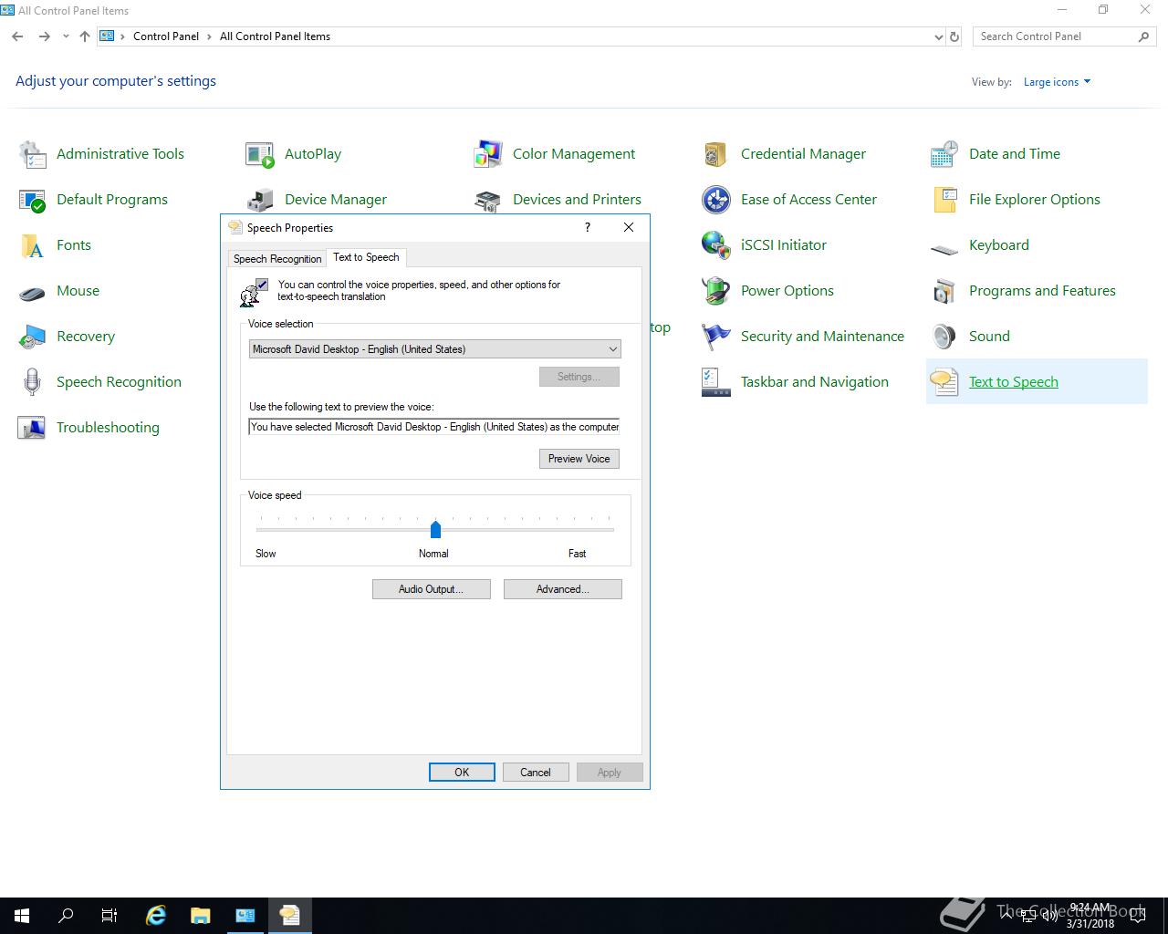
Task: Open the Credential Manager icon
Action: pos(716,154)
